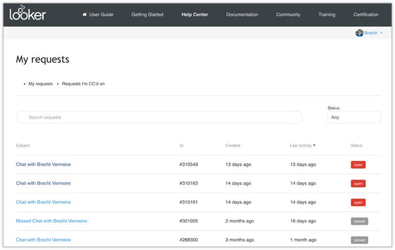Click the Looker logo
The image size is (395, 250).
[x=27, y=13]
